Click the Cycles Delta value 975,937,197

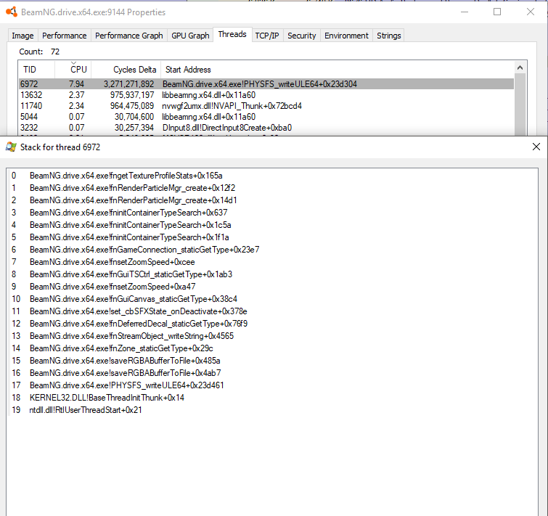[x=132, y=95]
